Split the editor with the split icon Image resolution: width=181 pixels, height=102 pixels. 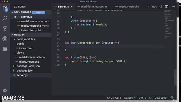167,7
